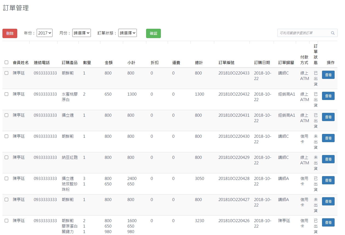Open 查看 for order 201810O220431

(x=328, y=117)
